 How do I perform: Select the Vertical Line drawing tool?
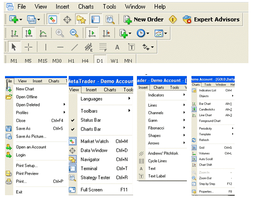click(x=46, y=47)
